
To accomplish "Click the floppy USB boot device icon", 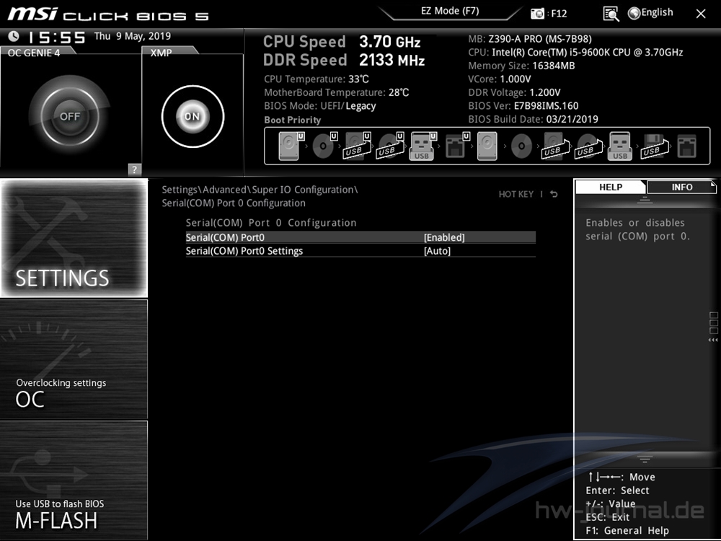I will pyautogui.click(x=653, y=146).
